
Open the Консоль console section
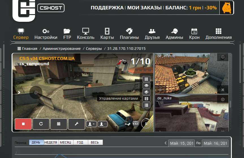point(86,34)
